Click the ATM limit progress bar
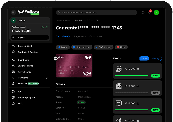The width and height of the screenshot is (173, 122). (x=131, y=93)
